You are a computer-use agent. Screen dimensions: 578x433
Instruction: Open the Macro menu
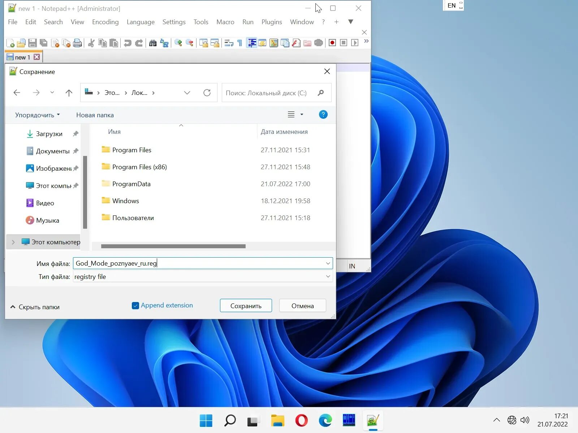click(225, 22)
